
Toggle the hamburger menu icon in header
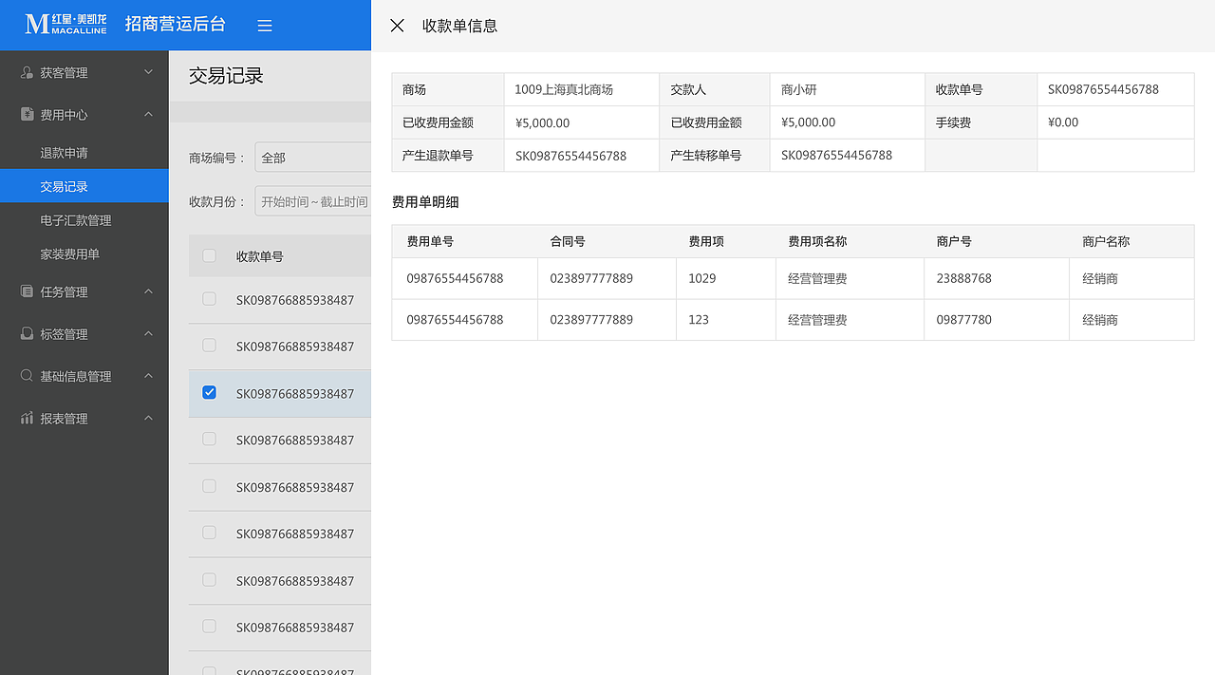click(265, 26)
